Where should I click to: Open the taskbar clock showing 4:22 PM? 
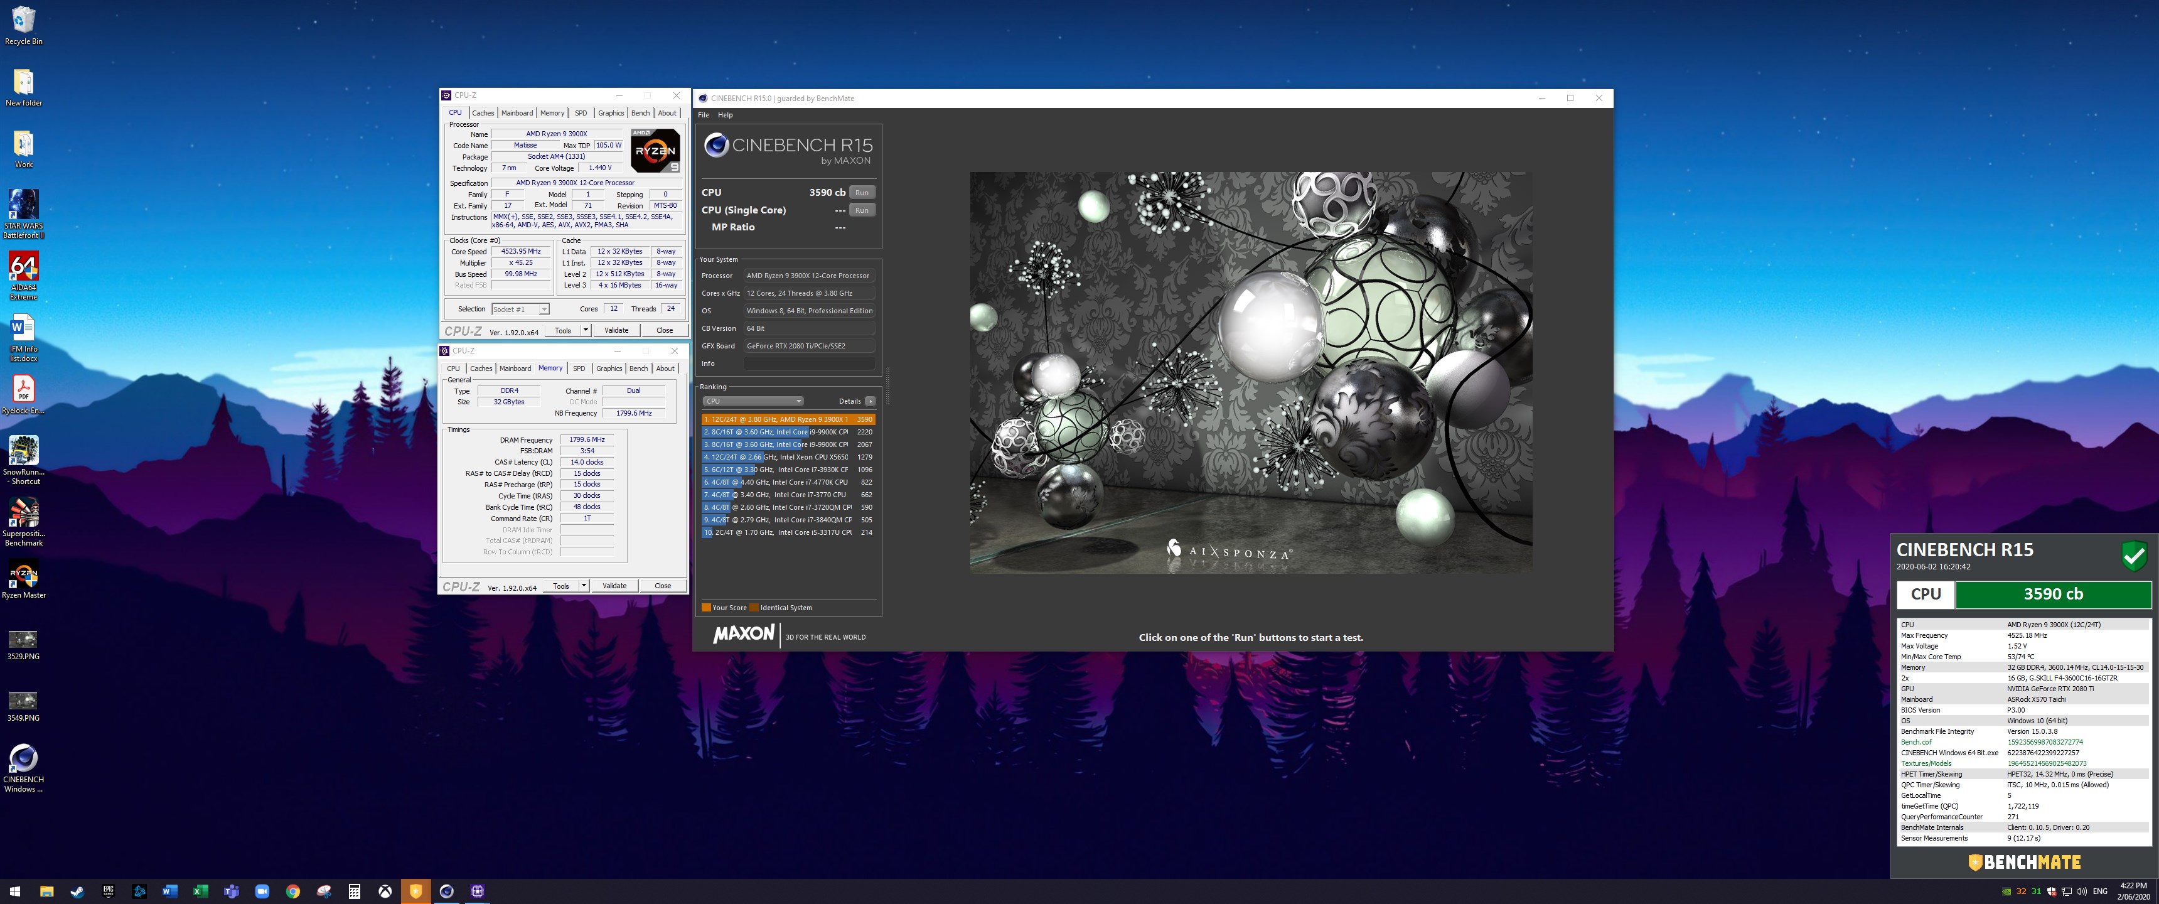2133,891
